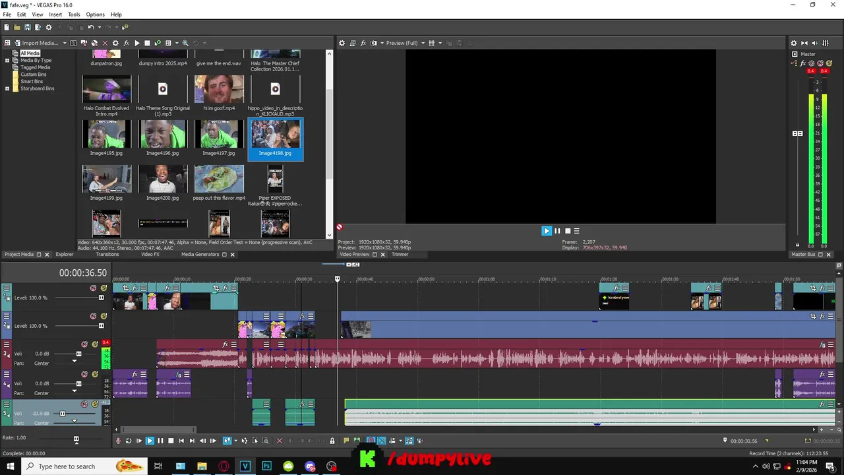Viewport: 844px width, 475px height.
Task: Solo audio track 5
Action: tap(95, 404)
